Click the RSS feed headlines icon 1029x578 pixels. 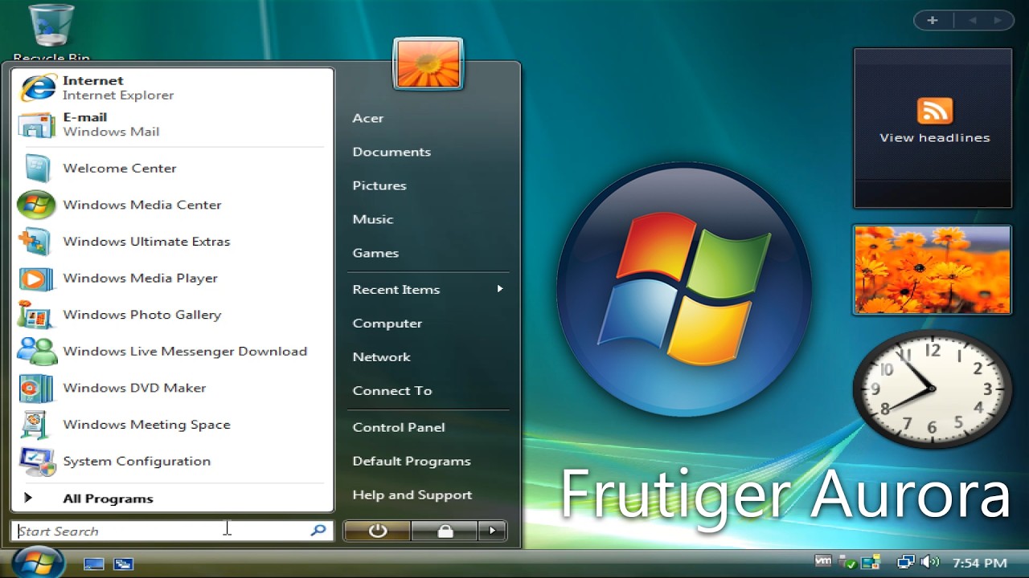coord(934,111)
